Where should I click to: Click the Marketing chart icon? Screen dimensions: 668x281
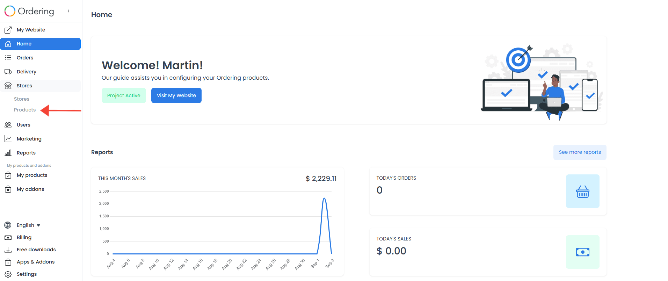(8, 139)
